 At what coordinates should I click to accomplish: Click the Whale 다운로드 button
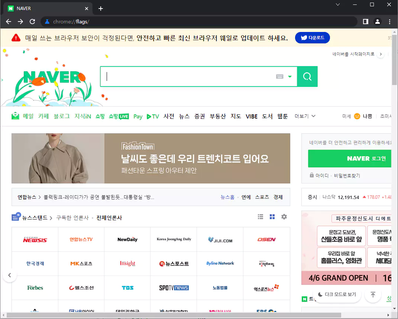pyautogui.click(x=313, y=38)
